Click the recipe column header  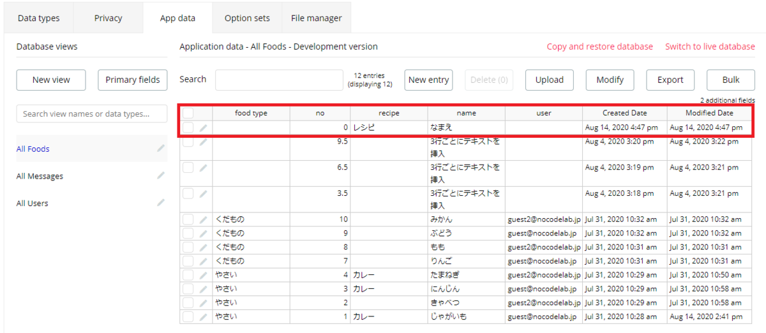pyautogui.click(x=389, y=113)
